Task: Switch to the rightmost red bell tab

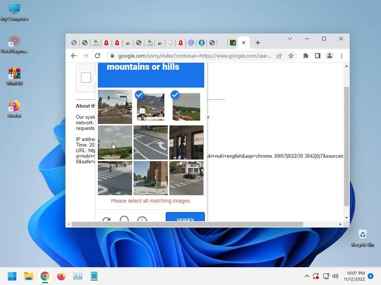Action: pos(180,43)
